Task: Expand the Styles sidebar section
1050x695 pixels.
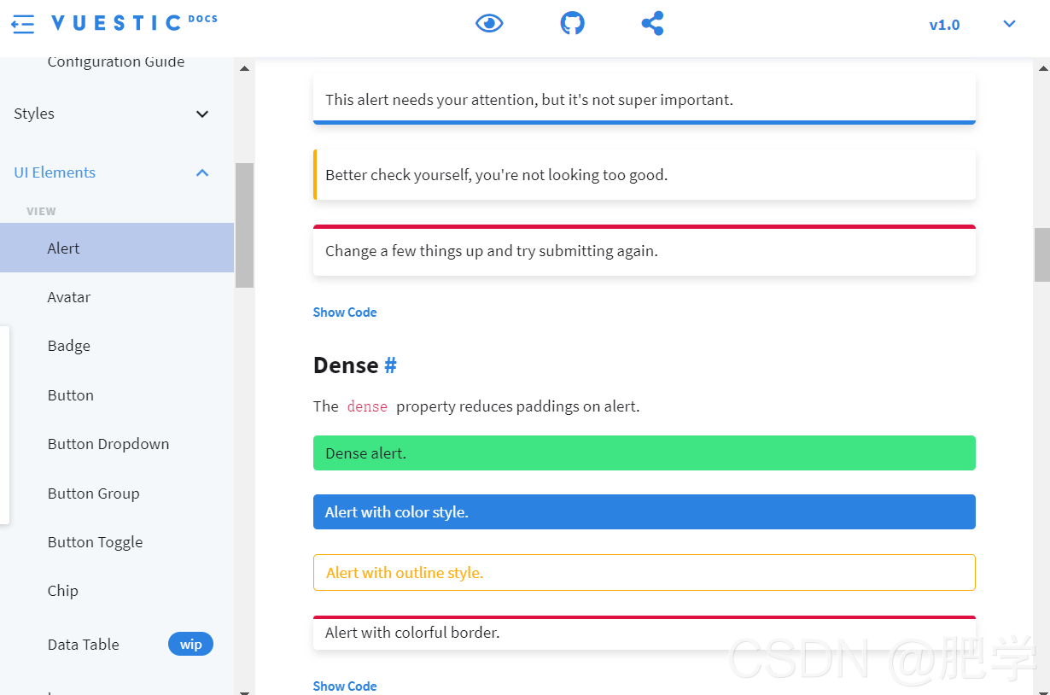Action: [x=117, y=114]
